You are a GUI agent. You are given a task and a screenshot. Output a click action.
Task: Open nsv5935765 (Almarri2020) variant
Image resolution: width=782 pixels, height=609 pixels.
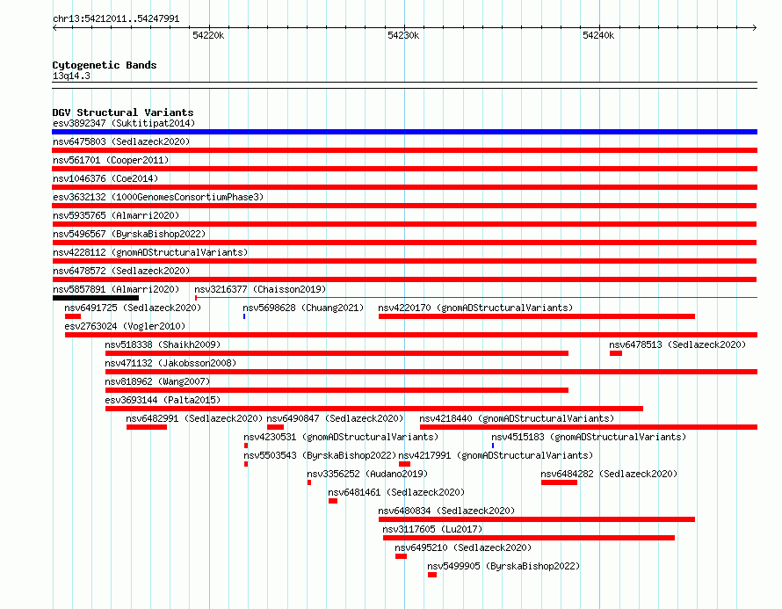[x=116, y=215]
